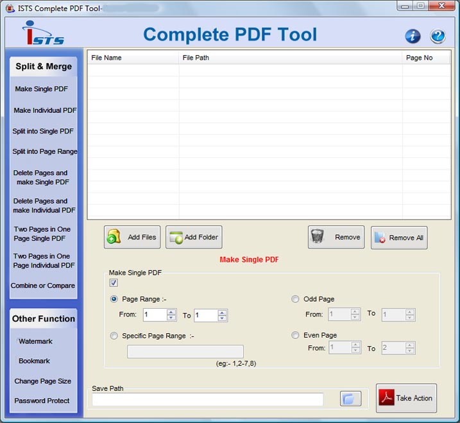Select the Specific Page Range option

coord(114,336)
